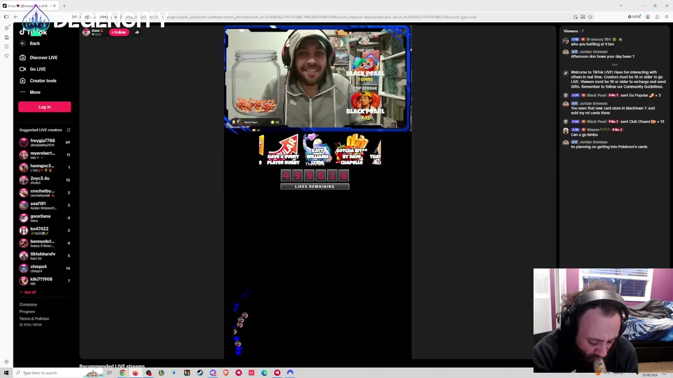Follow the streamer Dons

point(119,33)
